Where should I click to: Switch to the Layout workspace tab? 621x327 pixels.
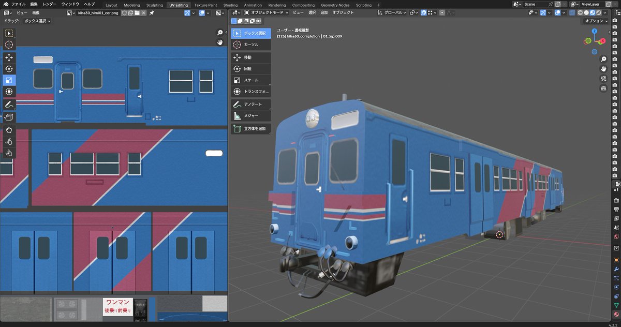click(111, 5)
